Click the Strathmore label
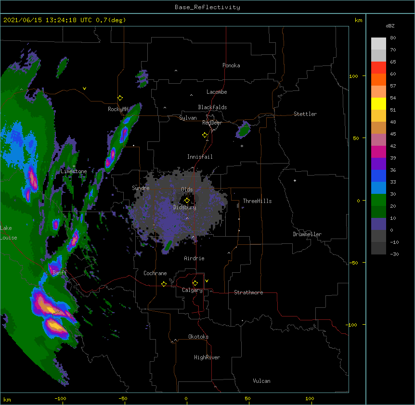 [x=248, y=292]
